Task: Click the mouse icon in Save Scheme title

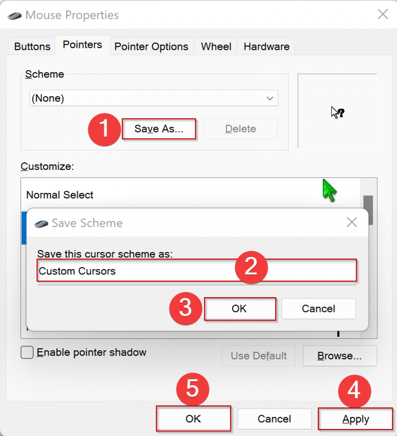Action: click(x=41, y=224)
